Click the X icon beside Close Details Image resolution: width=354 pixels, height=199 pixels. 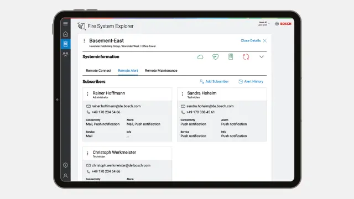[x=265, y=40]
